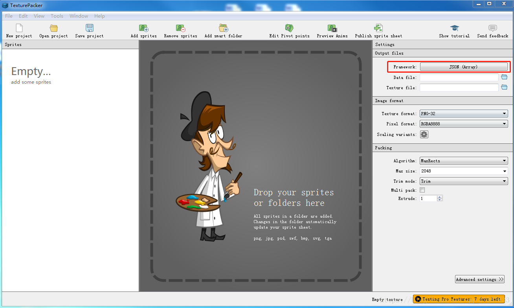Open Edit Pivot points tool
Image resolution: width=514 pixels, height=308 pixels.
pos(289,28)
